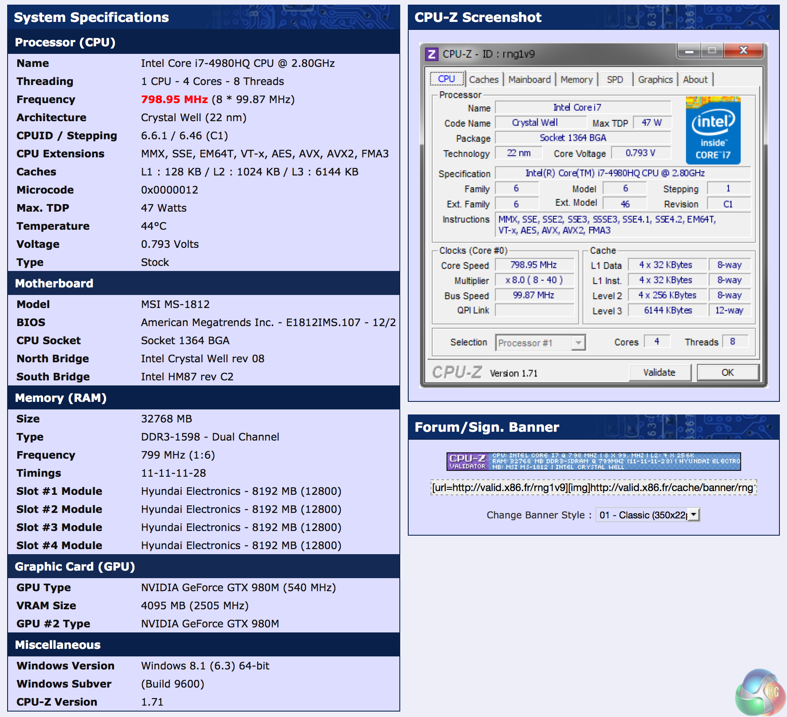This screenshot has height=717, width=787.
Task: Select the Memory tab
Action: pyautogui.click(x=576, y=80)
